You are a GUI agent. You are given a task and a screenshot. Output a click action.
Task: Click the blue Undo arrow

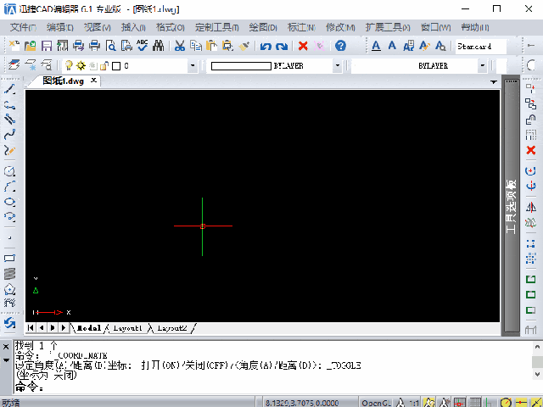click(x=266, y=46)
